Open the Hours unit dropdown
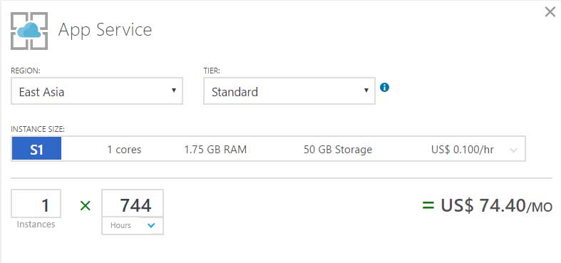Screen dimensions: 561x263 point(133,225)
